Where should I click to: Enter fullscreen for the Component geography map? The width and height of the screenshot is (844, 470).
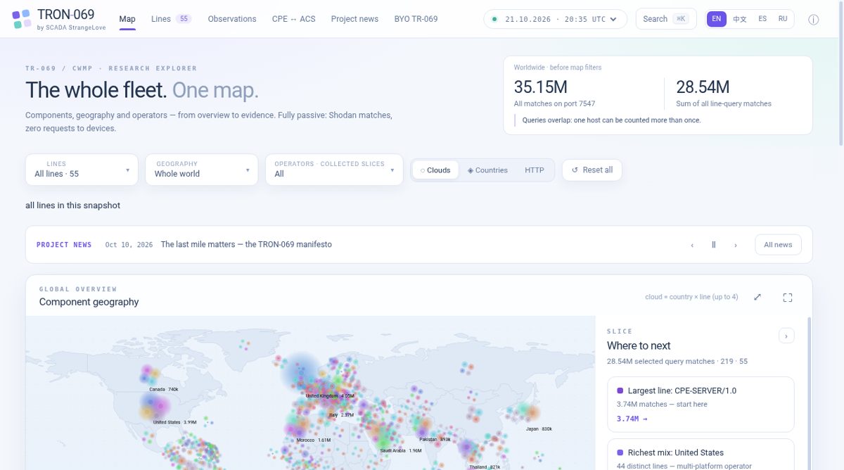point(788,297)
